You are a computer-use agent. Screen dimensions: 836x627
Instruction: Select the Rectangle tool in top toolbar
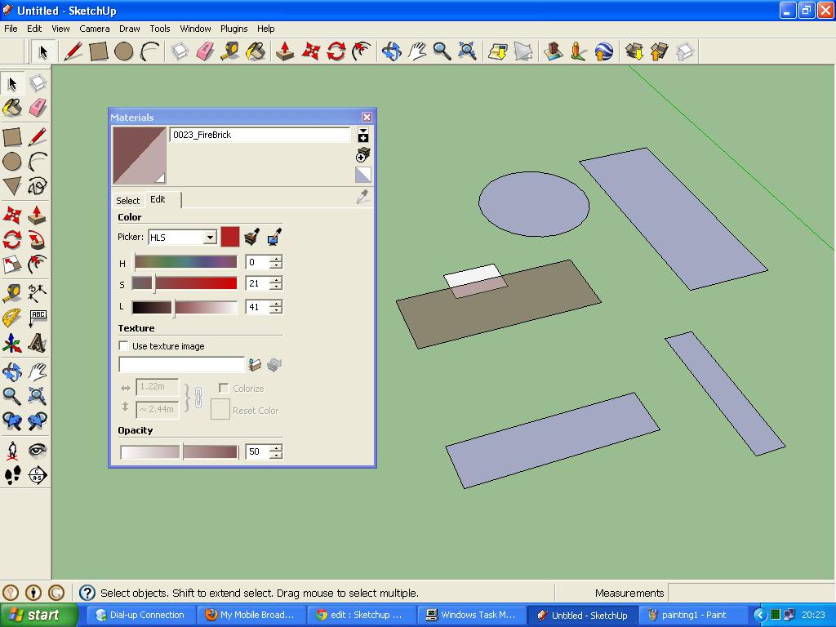point(99,51)
